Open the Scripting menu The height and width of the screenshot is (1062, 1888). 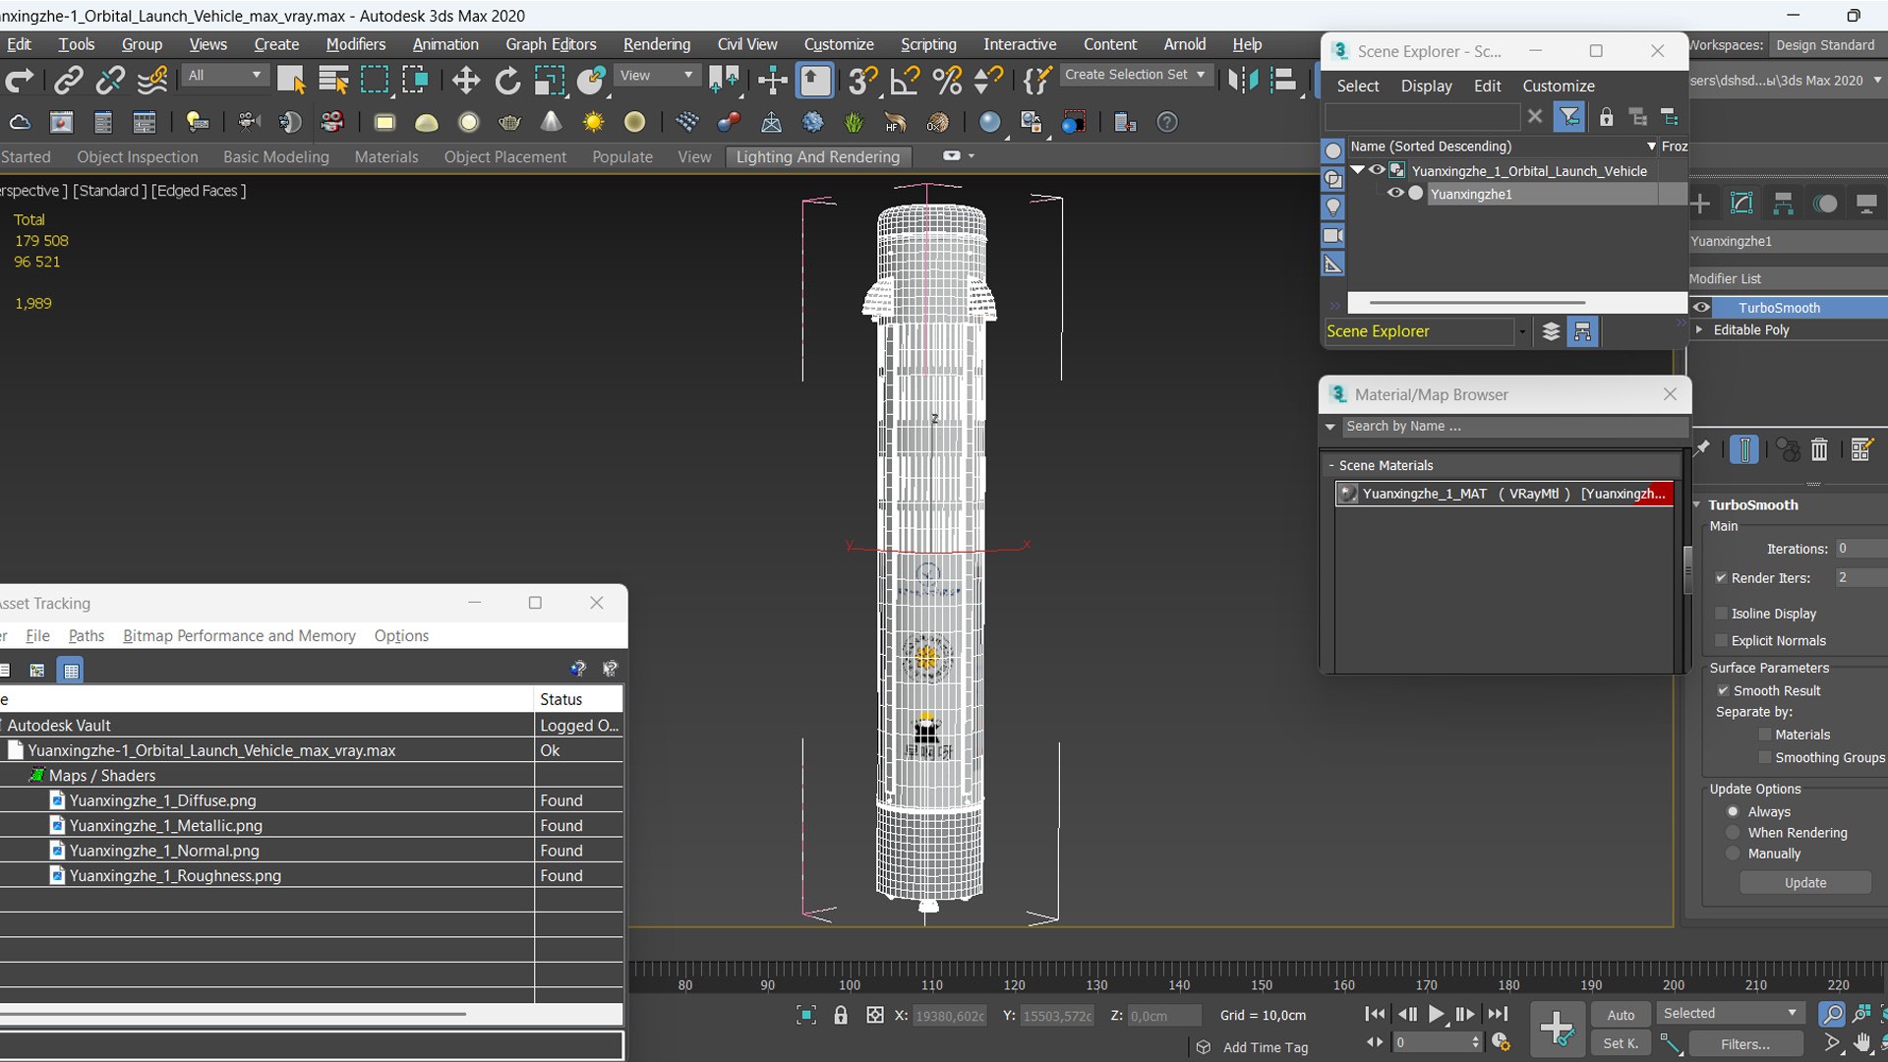click(x=928, y=44)
